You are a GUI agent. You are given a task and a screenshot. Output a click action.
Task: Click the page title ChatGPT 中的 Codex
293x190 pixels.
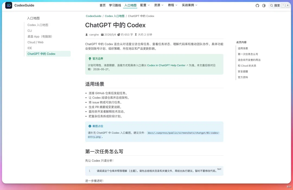(x=115, y=25)
